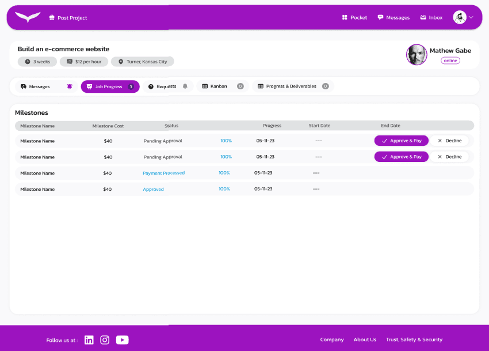Click the Requests tab bell icon
This screenshot has width=489, height=351.
pyautogui.click(x=185, y=86)
